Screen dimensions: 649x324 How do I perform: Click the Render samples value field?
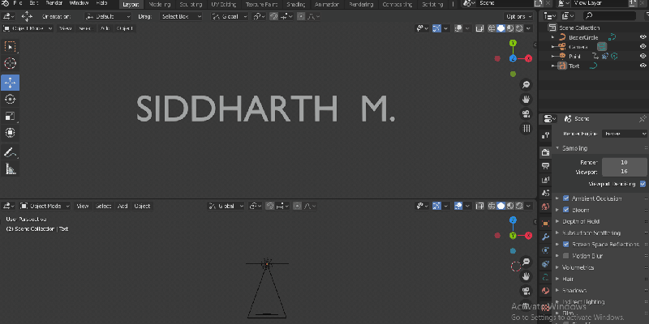click(624, 163)
